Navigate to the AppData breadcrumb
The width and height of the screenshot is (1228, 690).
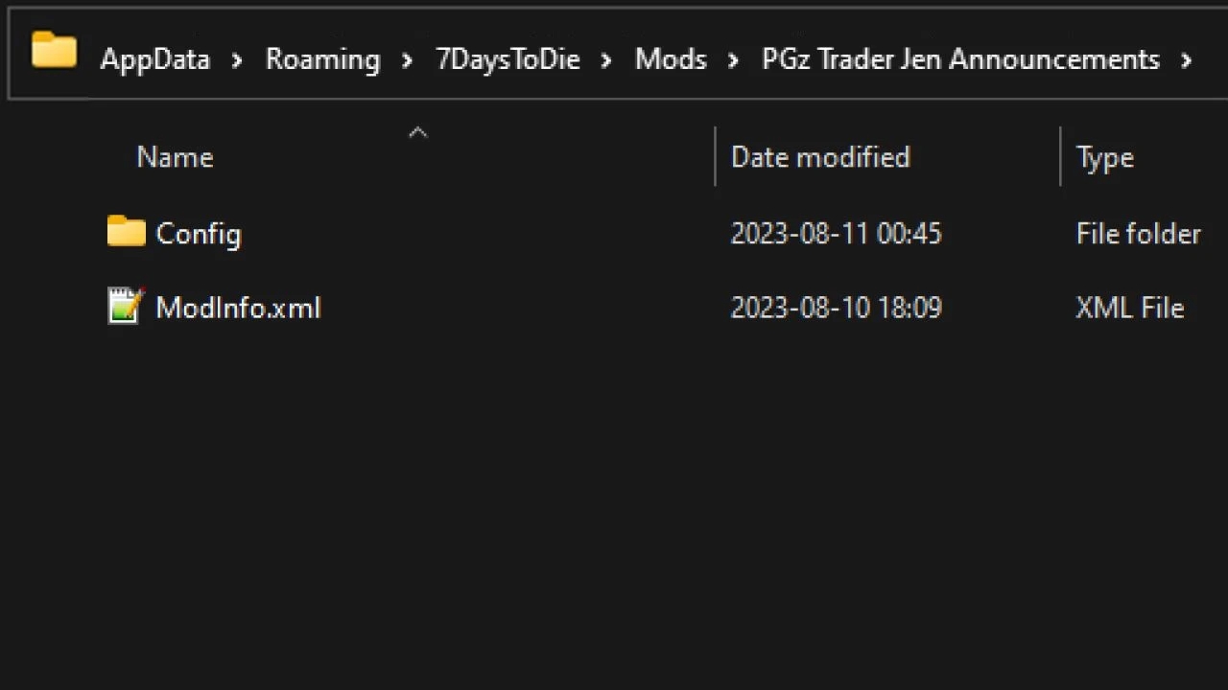[x=154, y=59]
